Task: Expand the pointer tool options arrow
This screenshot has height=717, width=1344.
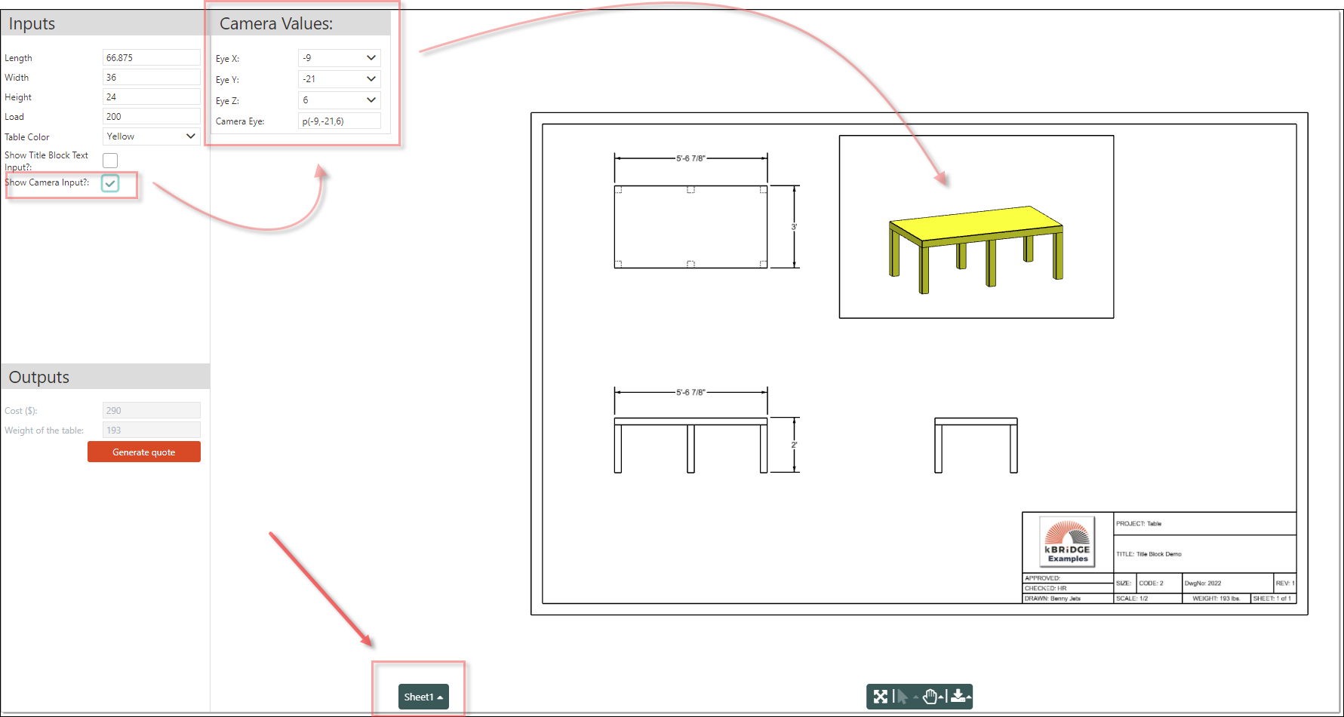Action: [915, 697]
